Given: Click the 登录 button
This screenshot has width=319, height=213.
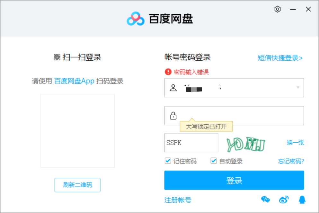Looking at the screenshot, I should 234,180.
